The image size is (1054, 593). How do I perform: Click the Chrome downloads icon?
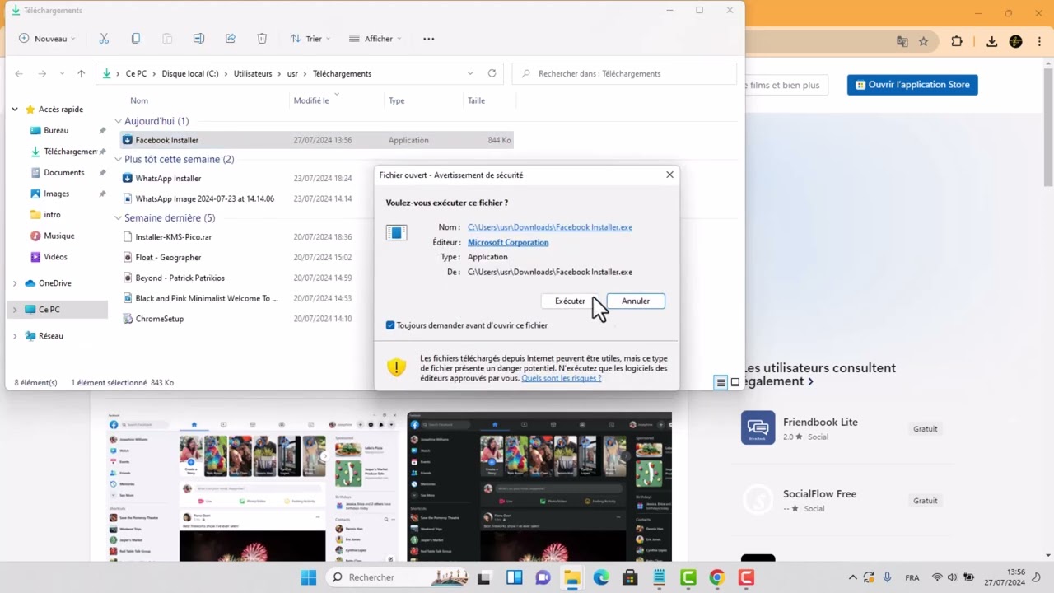991,41
